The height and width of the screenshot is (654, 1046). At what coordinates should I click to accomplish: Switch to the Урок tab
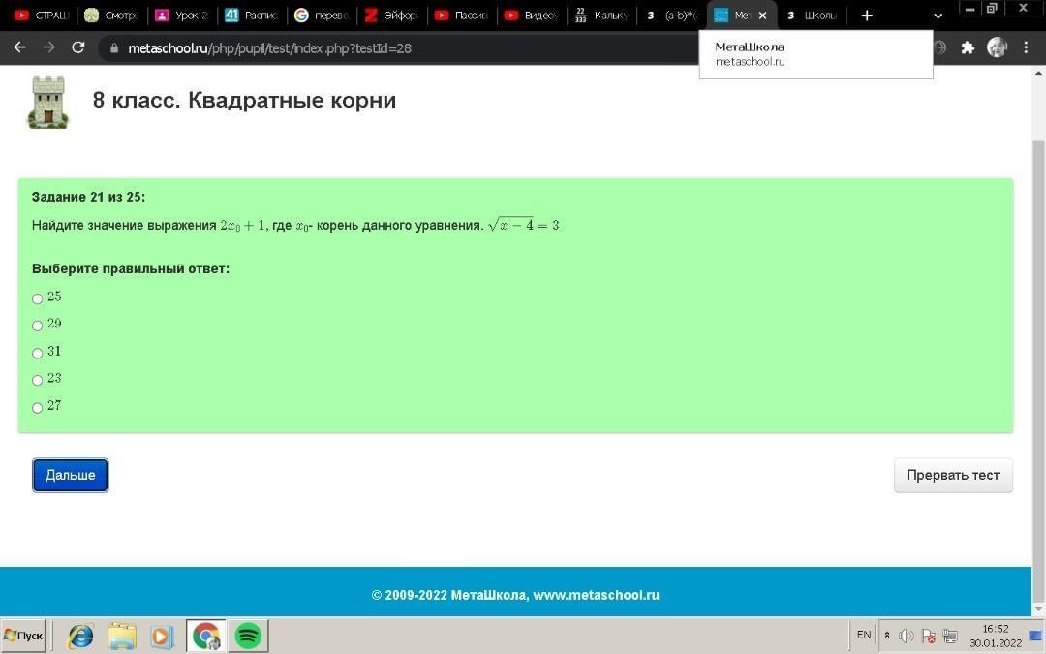tap(181, 16)
